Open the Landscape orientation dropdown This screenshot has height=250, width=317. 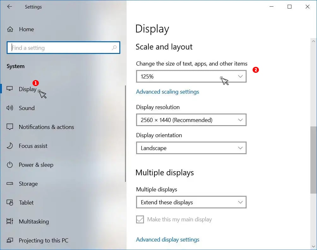[191, 148]
